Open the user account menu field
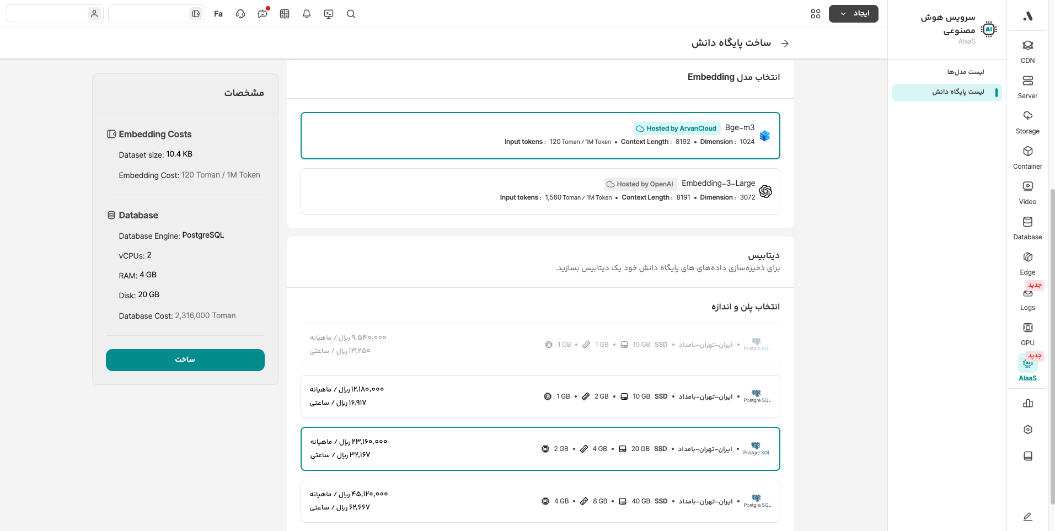The height and width of the screenshot is (531, 1055). pyautogui.click(x=55, y=14)
